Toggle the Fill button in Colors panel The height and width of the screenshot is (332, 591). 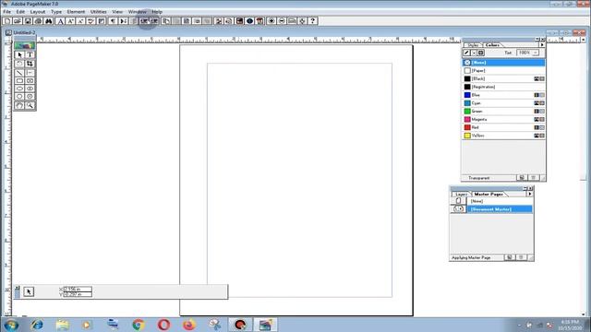tap(474, 53)
